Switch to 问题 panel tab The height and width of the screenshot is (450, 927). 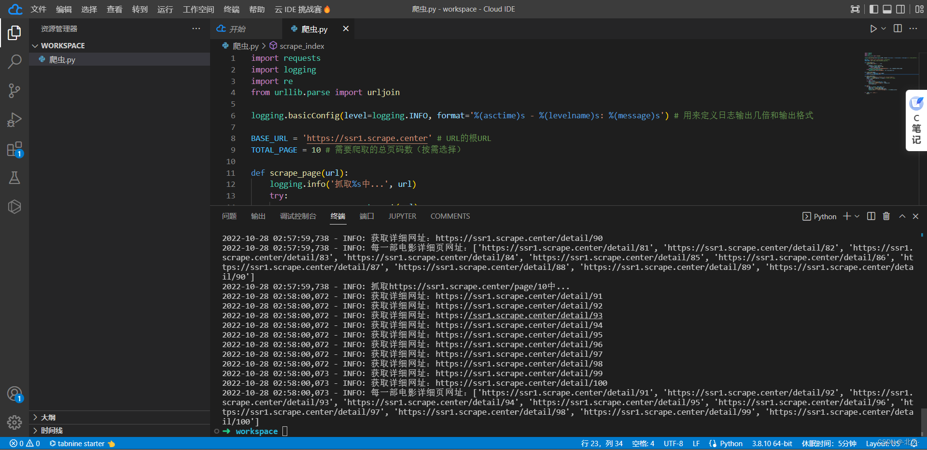coord(229,216)
